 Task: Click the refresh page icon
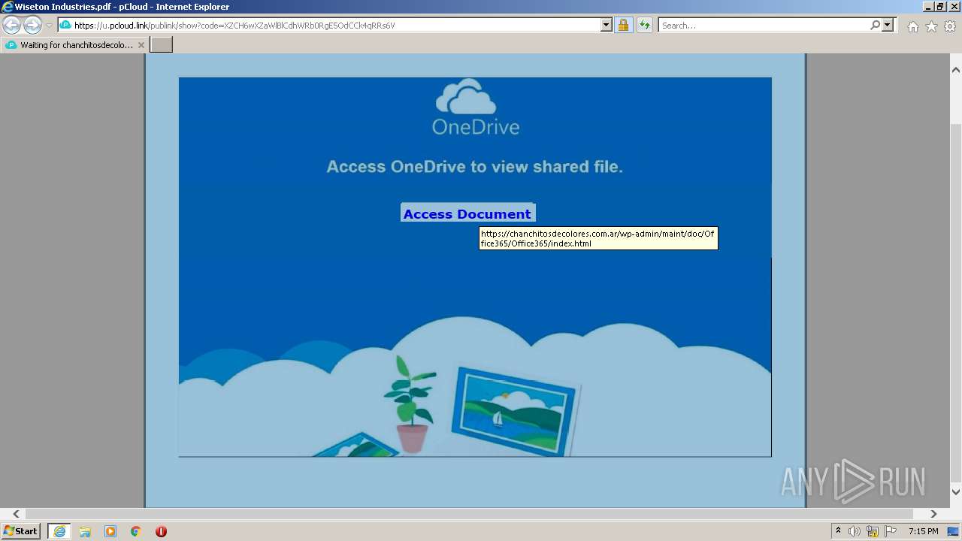coord(645,26)
